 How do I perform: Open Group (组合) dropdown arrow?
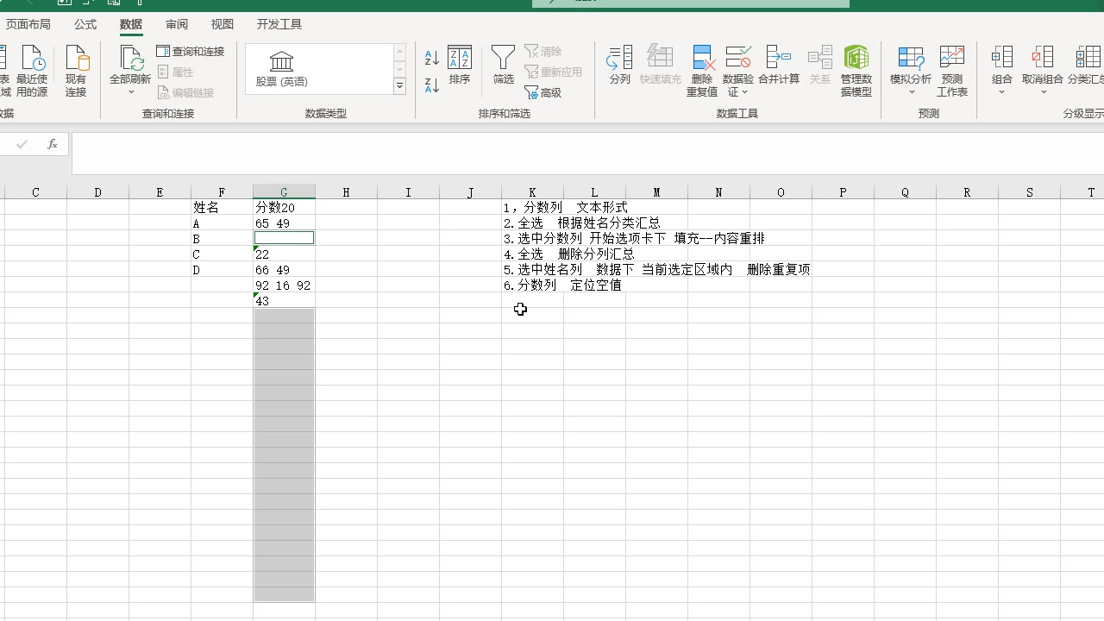coord(1002,92)
